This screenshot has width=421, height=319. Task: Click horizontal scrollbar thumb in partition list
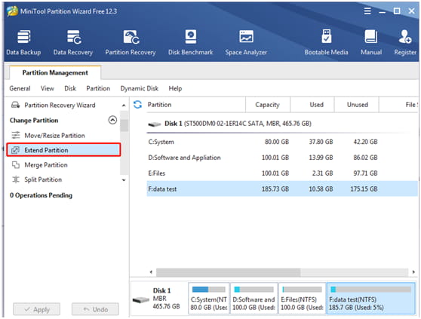tap(228, 272)
